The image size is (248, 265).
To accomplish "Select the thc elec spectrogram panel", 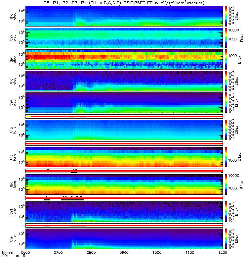I will 124,59.
